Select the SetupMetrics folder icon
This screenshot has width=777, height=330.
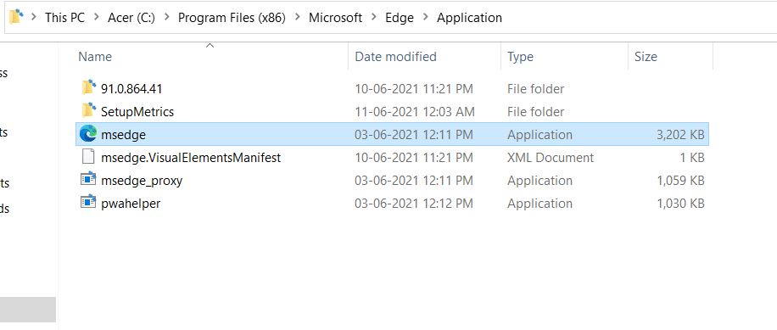pyautogui.click(x=88, y=110)
